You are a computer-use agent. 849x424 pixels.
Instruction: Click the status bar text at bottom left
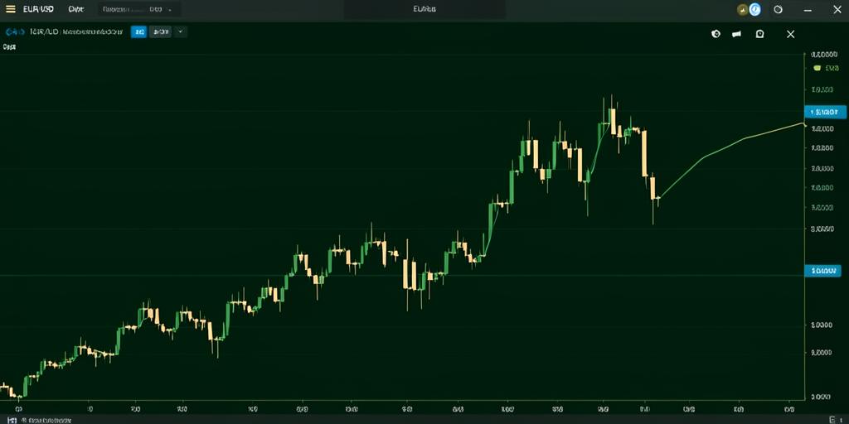47,420
